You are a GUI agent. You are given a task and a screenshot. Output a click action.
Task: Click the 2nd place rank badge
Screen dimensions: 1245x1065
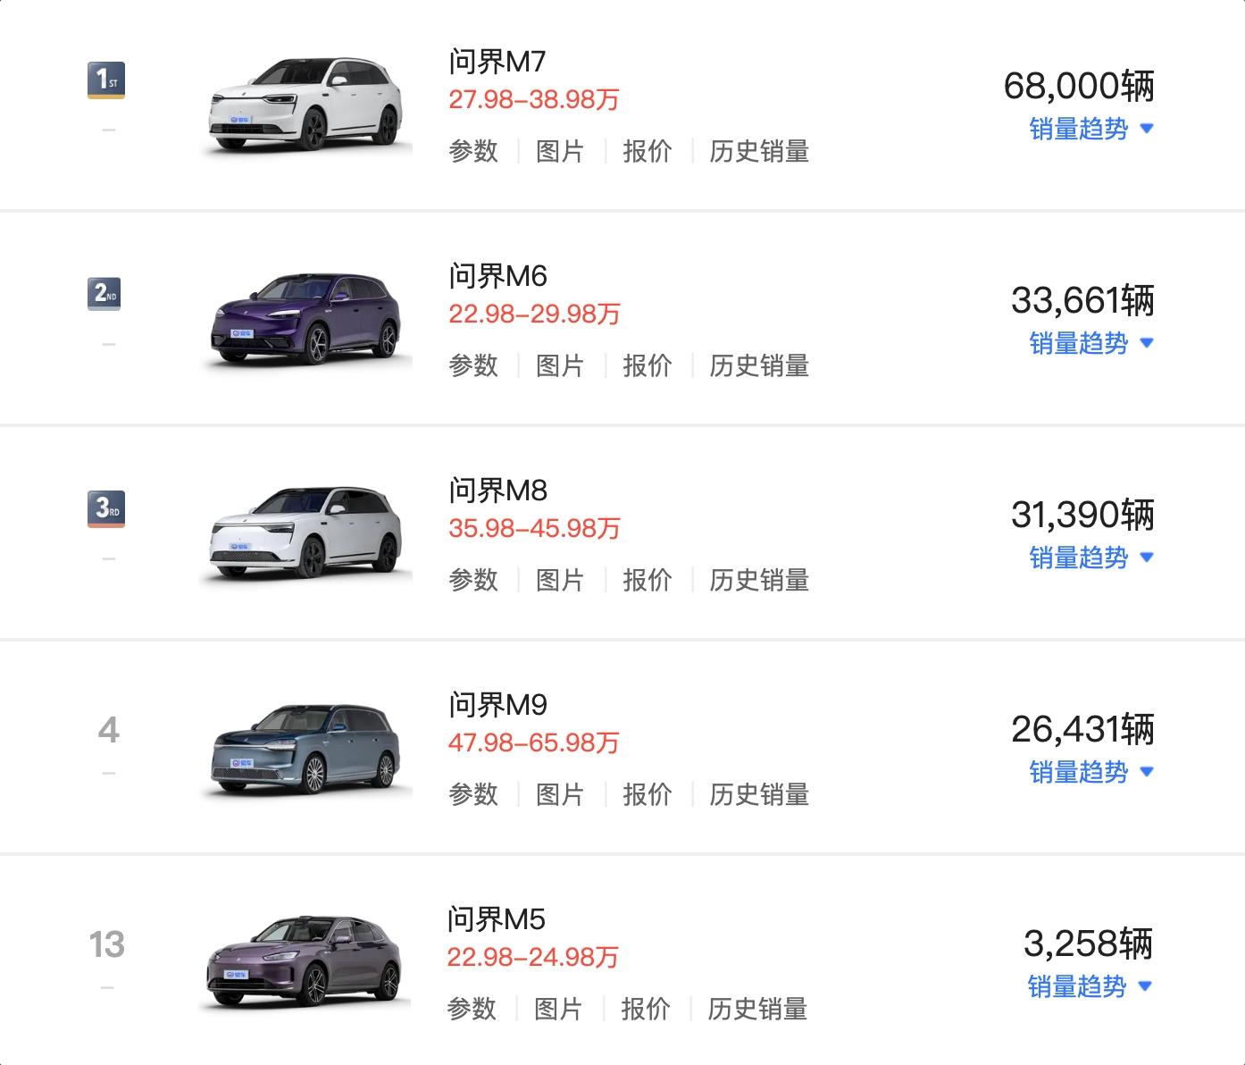click(104, 294)
